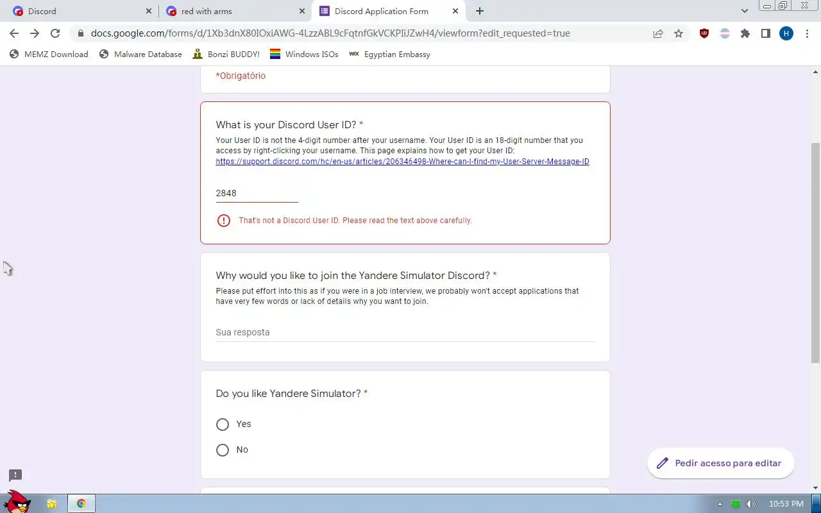Close the 'red with arms' tab
The image size is (821, 513).
click(302, 11)
